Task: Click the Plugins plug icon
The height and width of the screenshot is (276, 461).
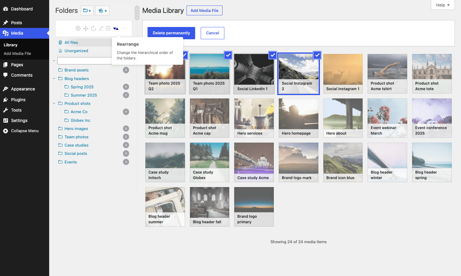Action: [x=6, y=100]
